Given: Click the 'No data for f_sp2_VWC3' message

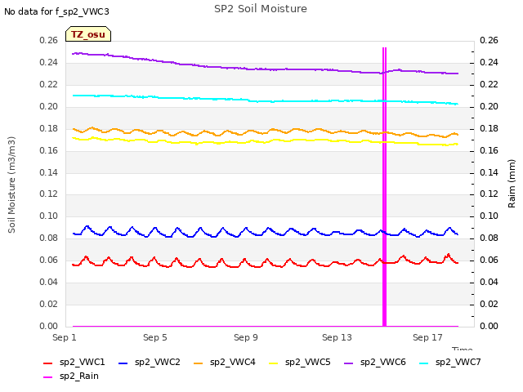Looking at the screenshot, I should tap(56, 11).
